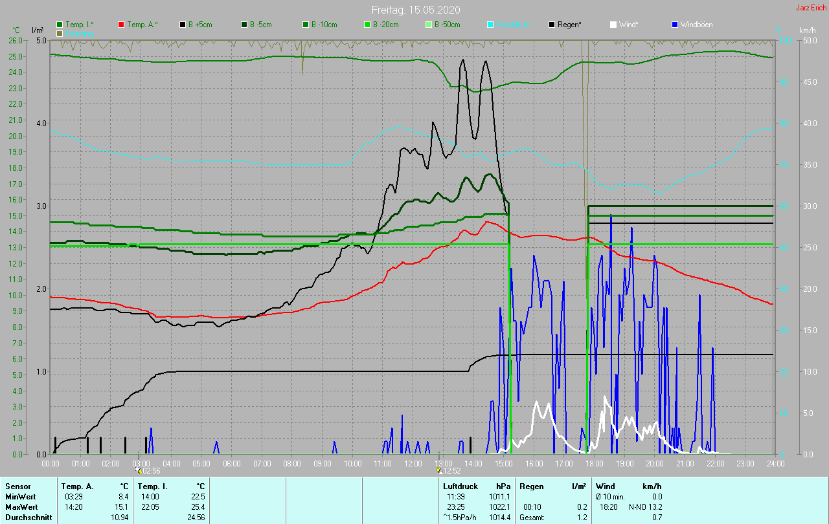Click the swatch beside B -10cm
This screenshot has width=829, height=524.
coord(306,25)
